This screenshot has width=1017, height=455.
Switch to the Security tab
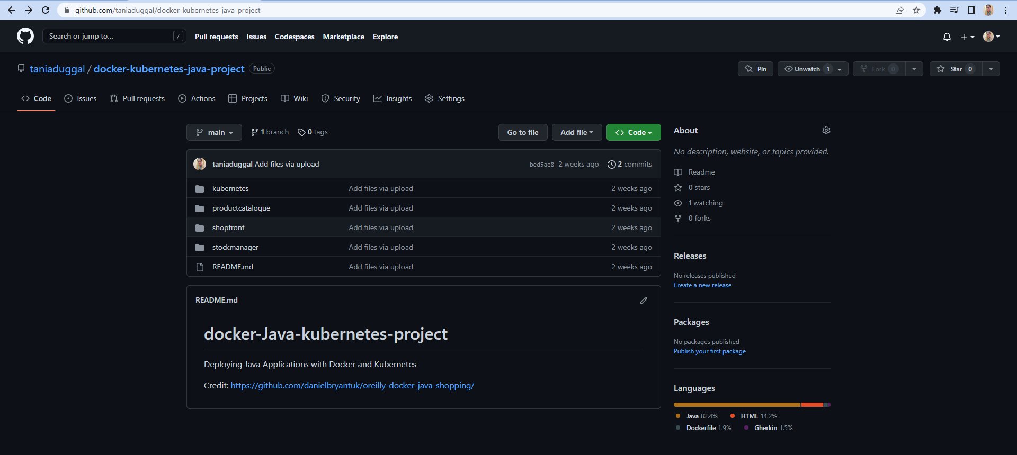[341, 98]
